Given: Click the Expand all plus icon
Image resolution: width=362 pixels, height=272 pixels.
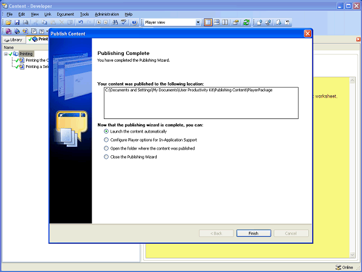Looking at the screenshot, I should point(98,23).
